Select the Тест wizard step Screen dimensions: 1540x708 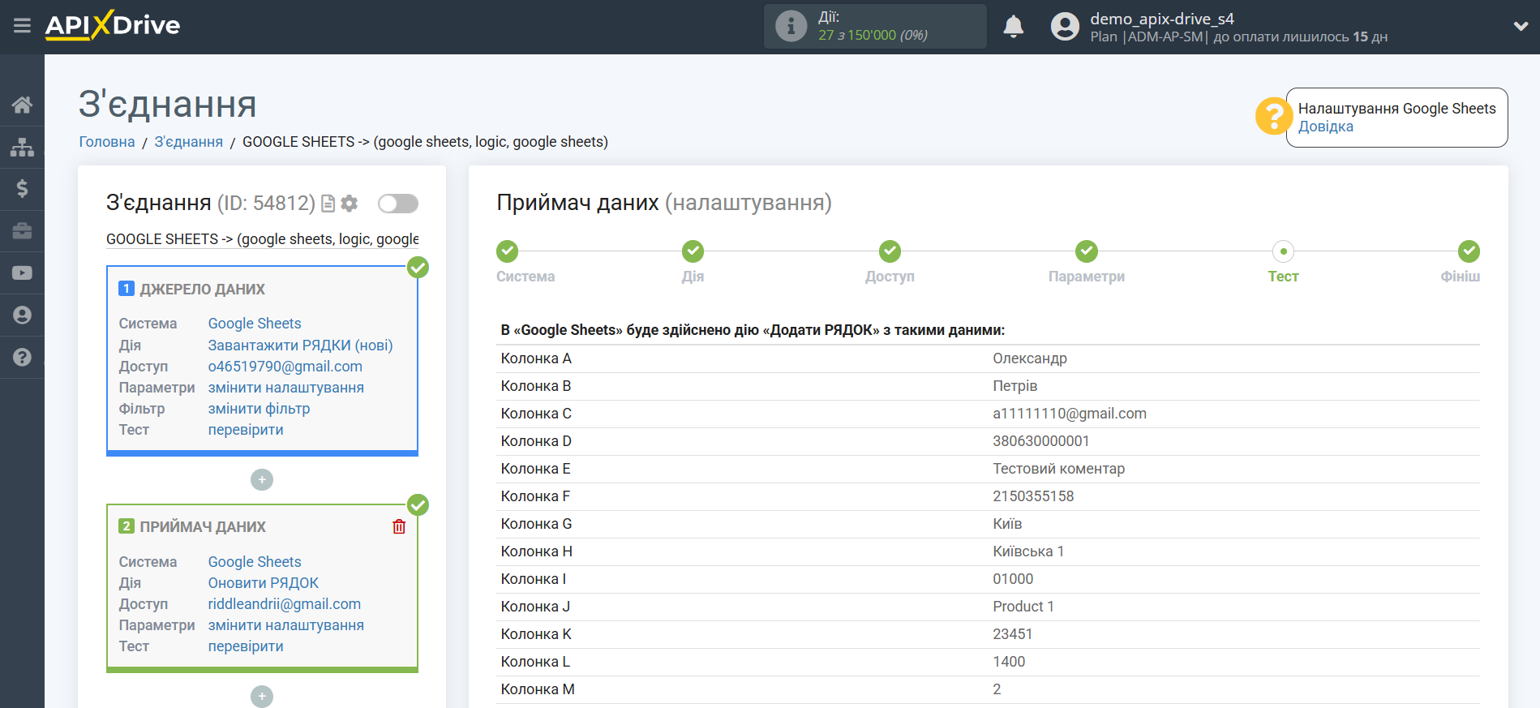[1283, 251]
